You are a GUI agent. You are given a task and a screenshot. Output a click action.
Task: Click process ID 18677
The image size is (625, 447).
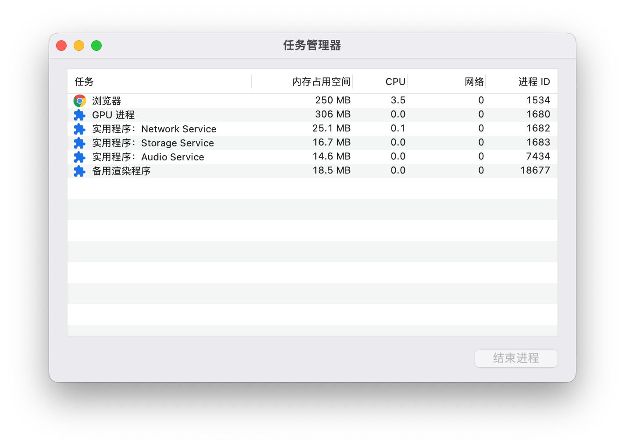pyautogui.click(x=535, y=170)
